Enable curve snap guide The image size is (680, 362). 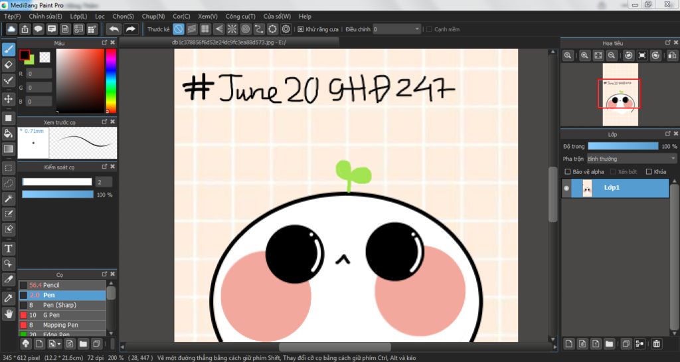click(259, 29)
